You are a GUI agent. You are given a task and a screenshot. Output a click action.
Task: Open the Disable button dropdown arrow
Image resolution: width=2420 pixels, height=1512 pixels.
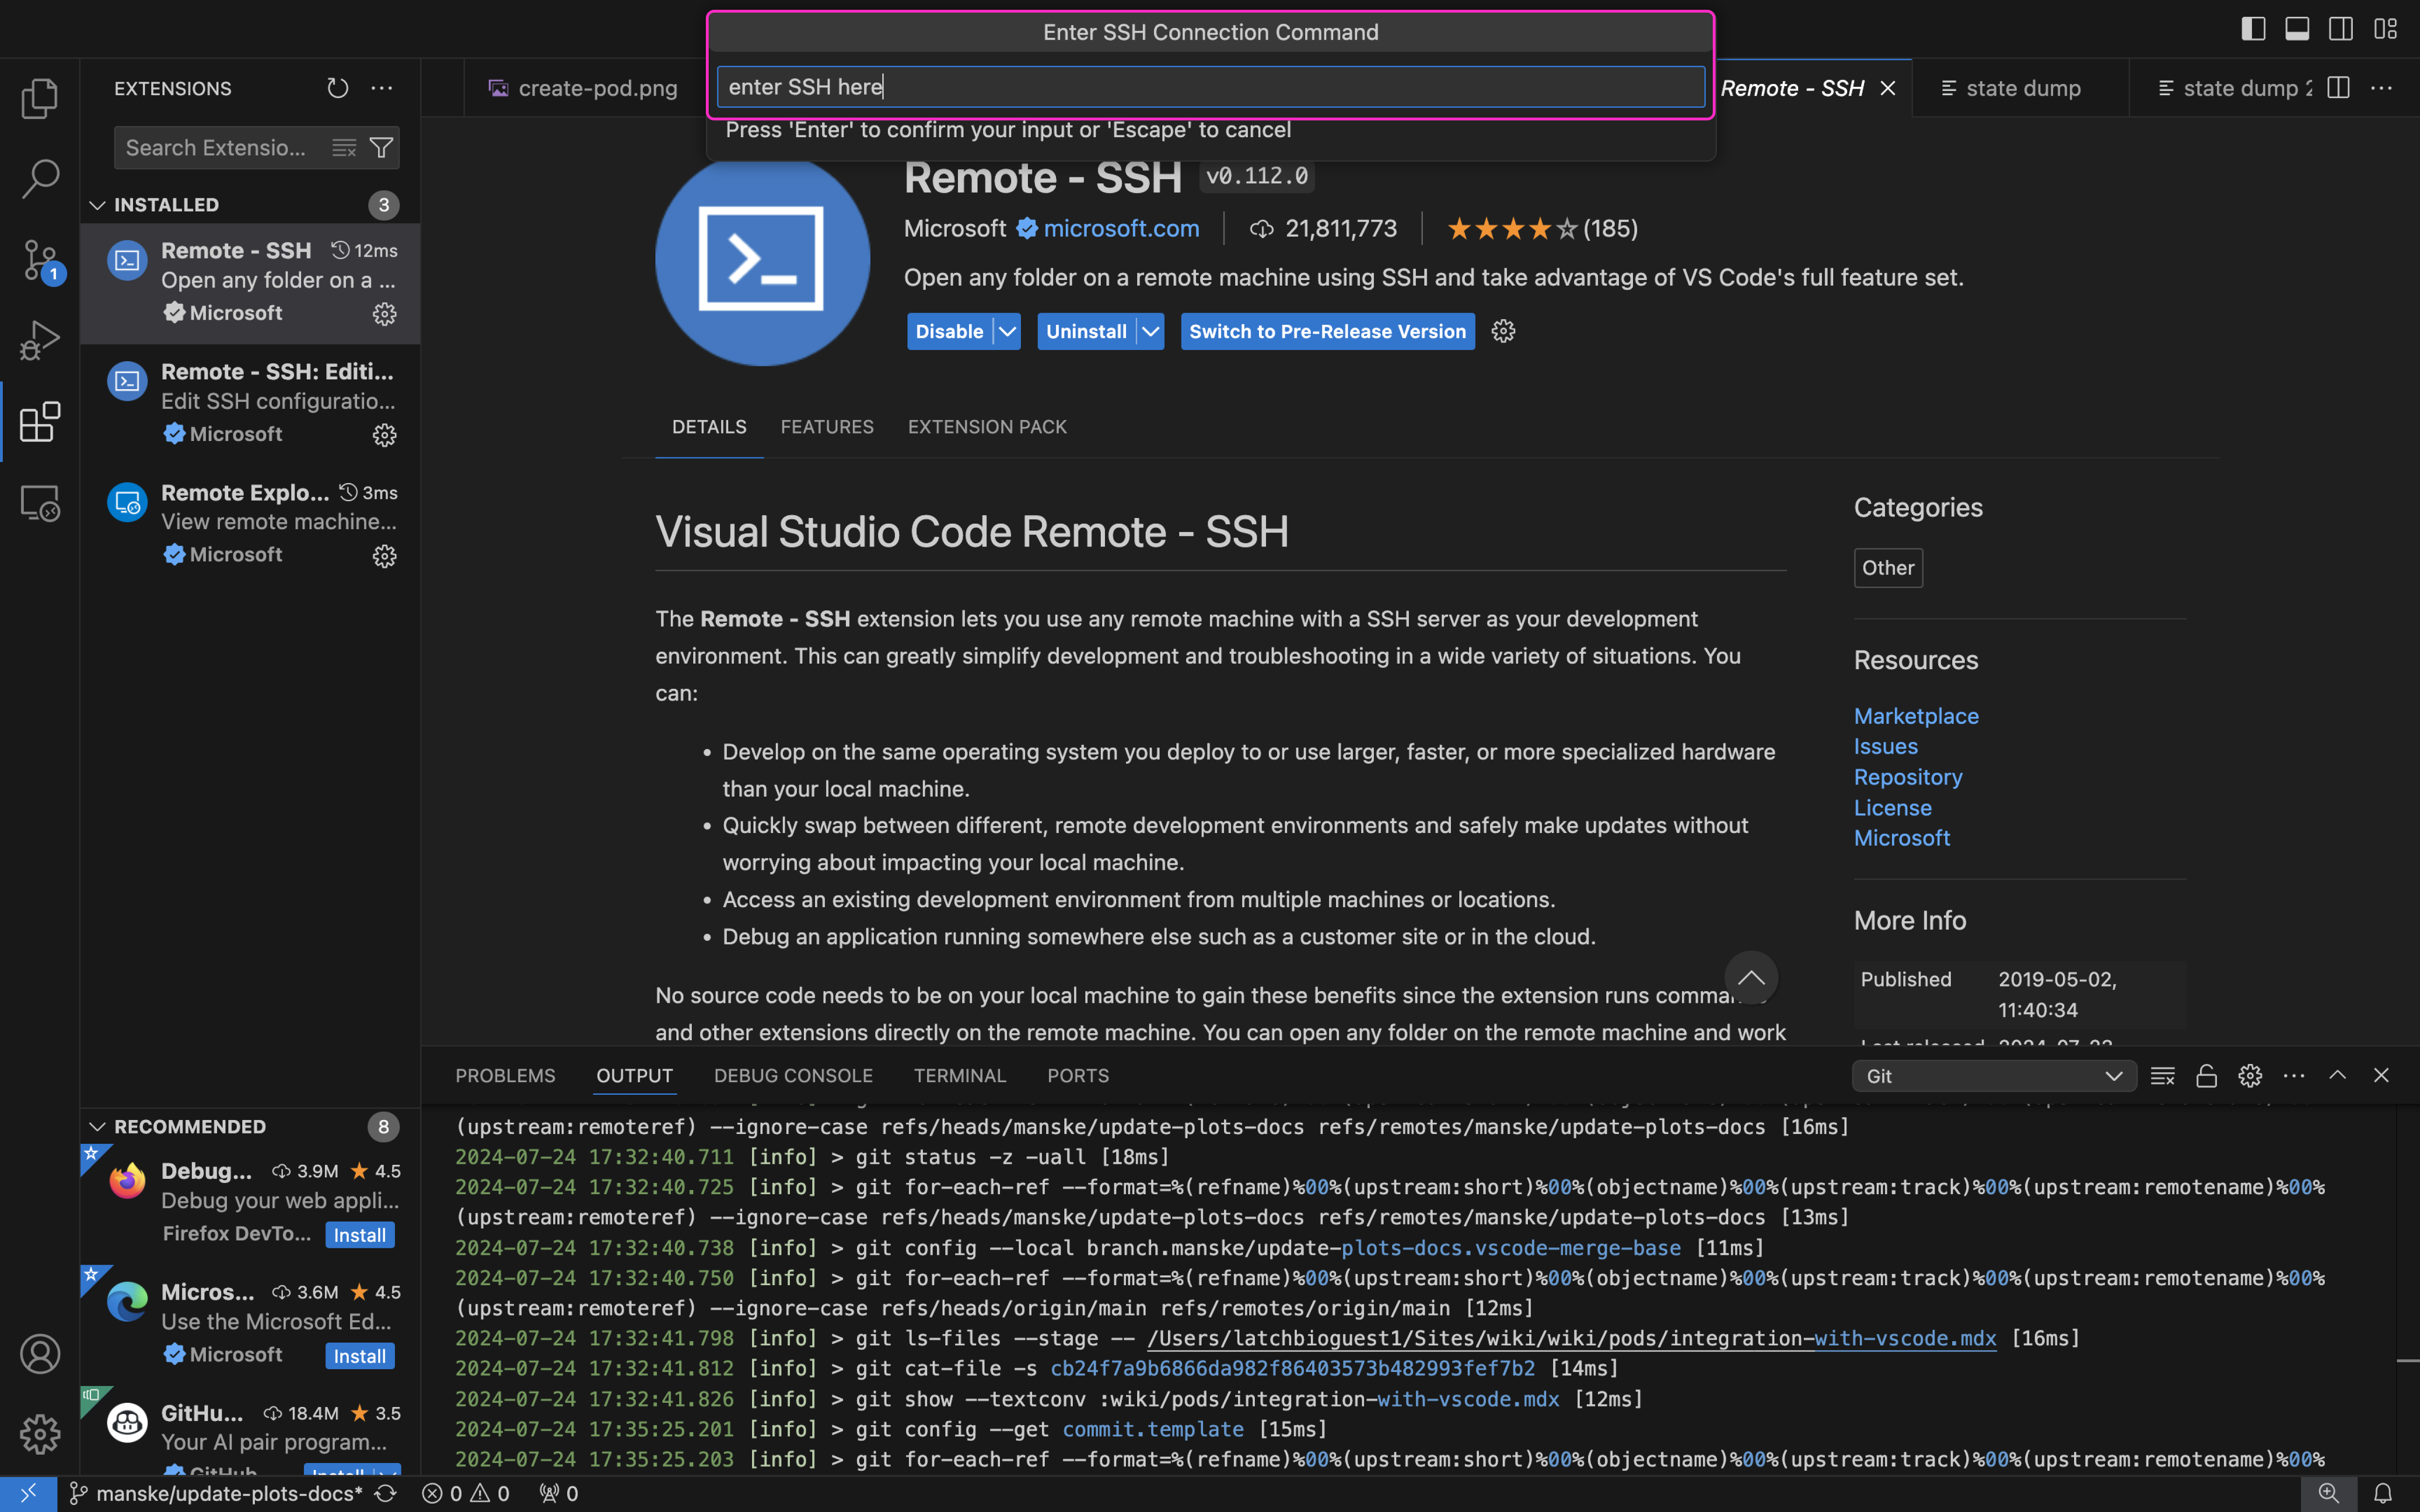point(1007,332)
